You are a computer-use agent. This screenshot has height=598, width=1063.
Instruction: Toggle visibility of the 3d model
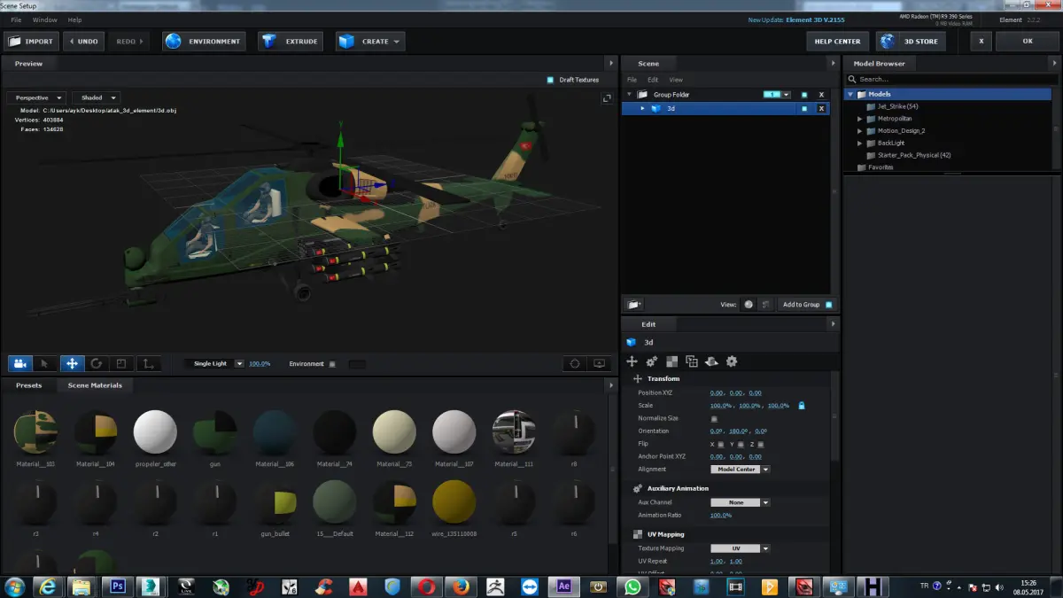click(804, 108)
